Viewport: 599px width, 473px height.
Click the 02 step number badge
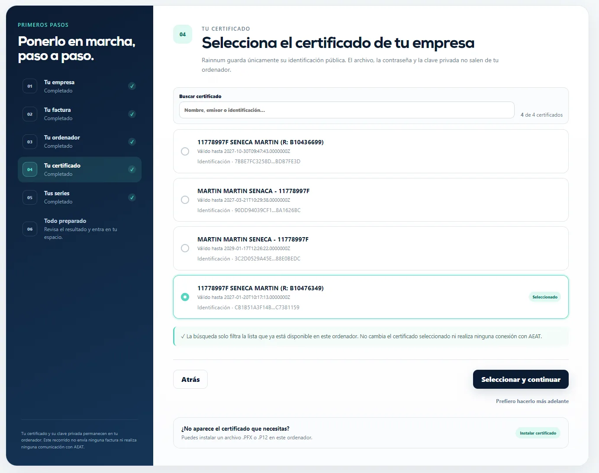30,114
